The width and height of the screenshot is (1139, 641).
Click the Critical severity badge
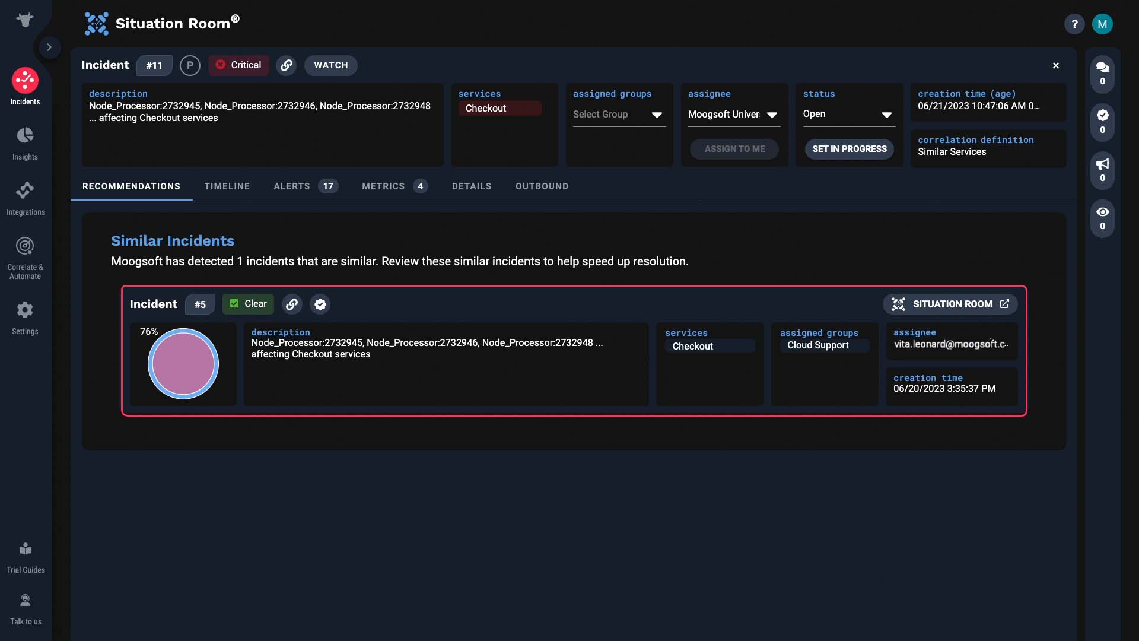238,65
